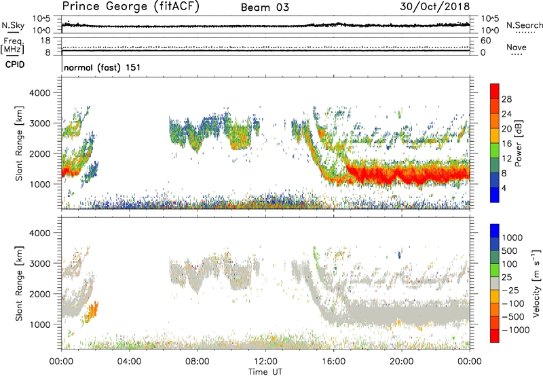The width and height of the screenshot is (543, 376).
Task: Click the '12' label on the Power colorbar
Action: pos(506,159)
